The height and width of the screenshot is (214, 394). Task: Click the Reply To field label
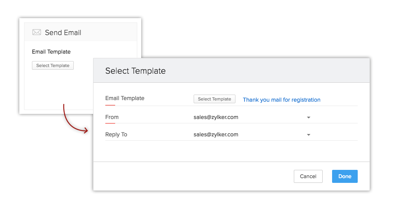point(116,134)
